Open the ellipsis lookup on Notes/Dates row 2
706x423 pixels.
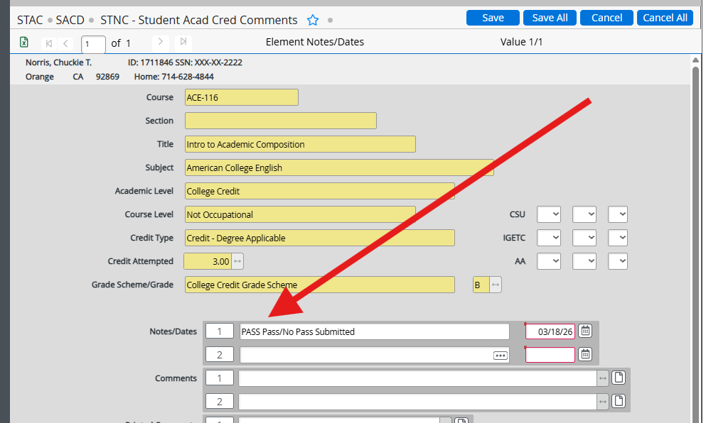pyautogui.click(x=500, y=353)
